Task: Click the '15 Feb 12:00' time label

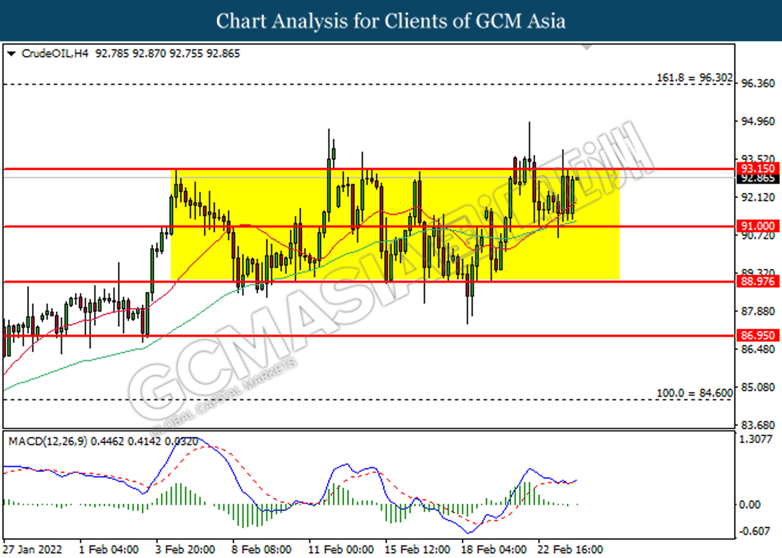Action: coord(418,550)
